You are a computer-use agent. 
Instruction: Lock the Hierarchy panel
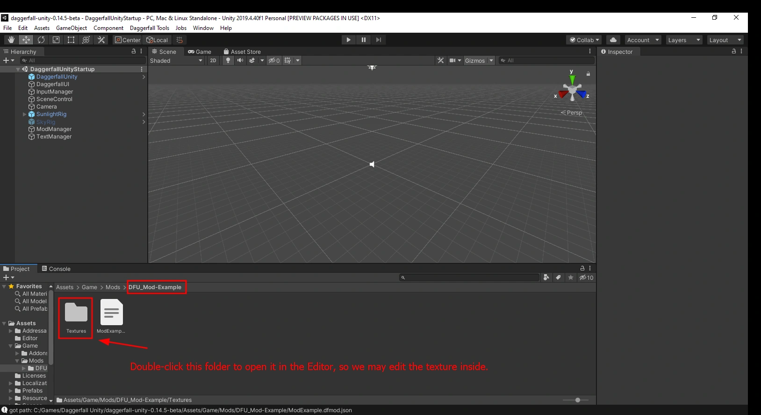point(134,51)
